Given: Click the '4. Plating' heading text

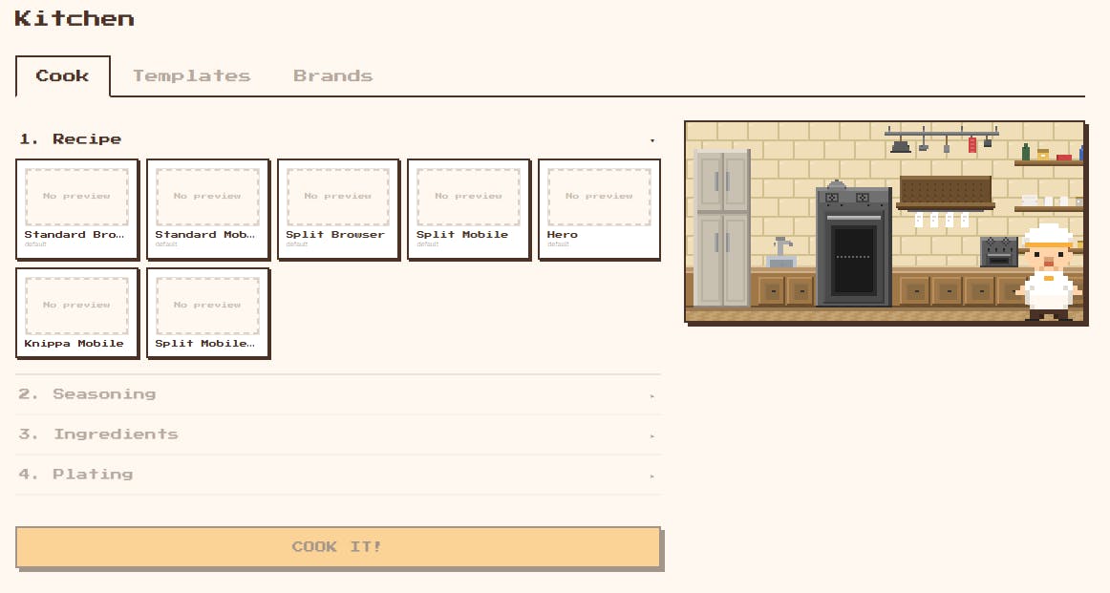Looking at the screenshot, I should point(75,475).
